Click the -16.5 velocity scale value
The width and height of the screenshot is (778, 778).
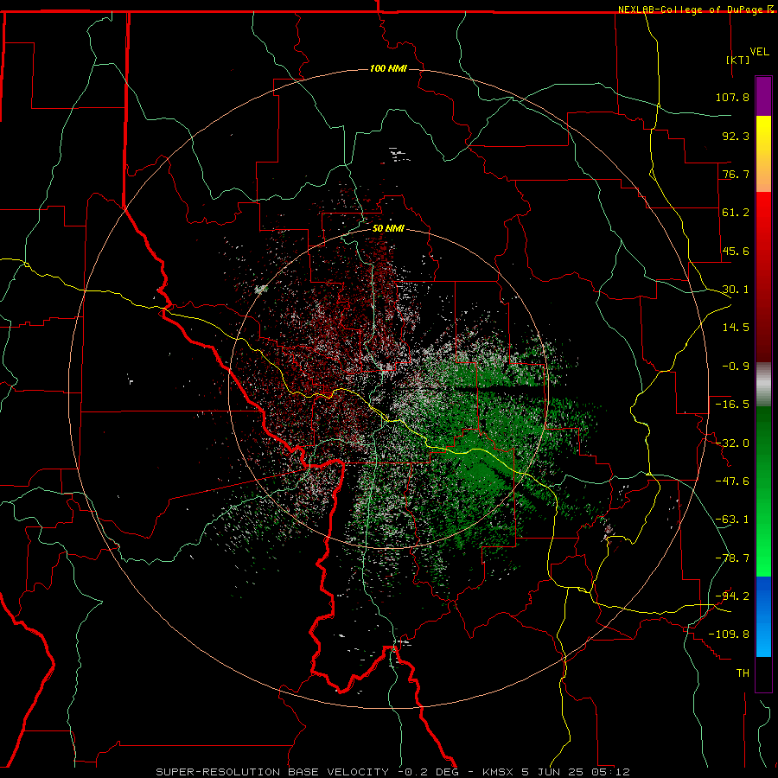(x=732, y=405)
